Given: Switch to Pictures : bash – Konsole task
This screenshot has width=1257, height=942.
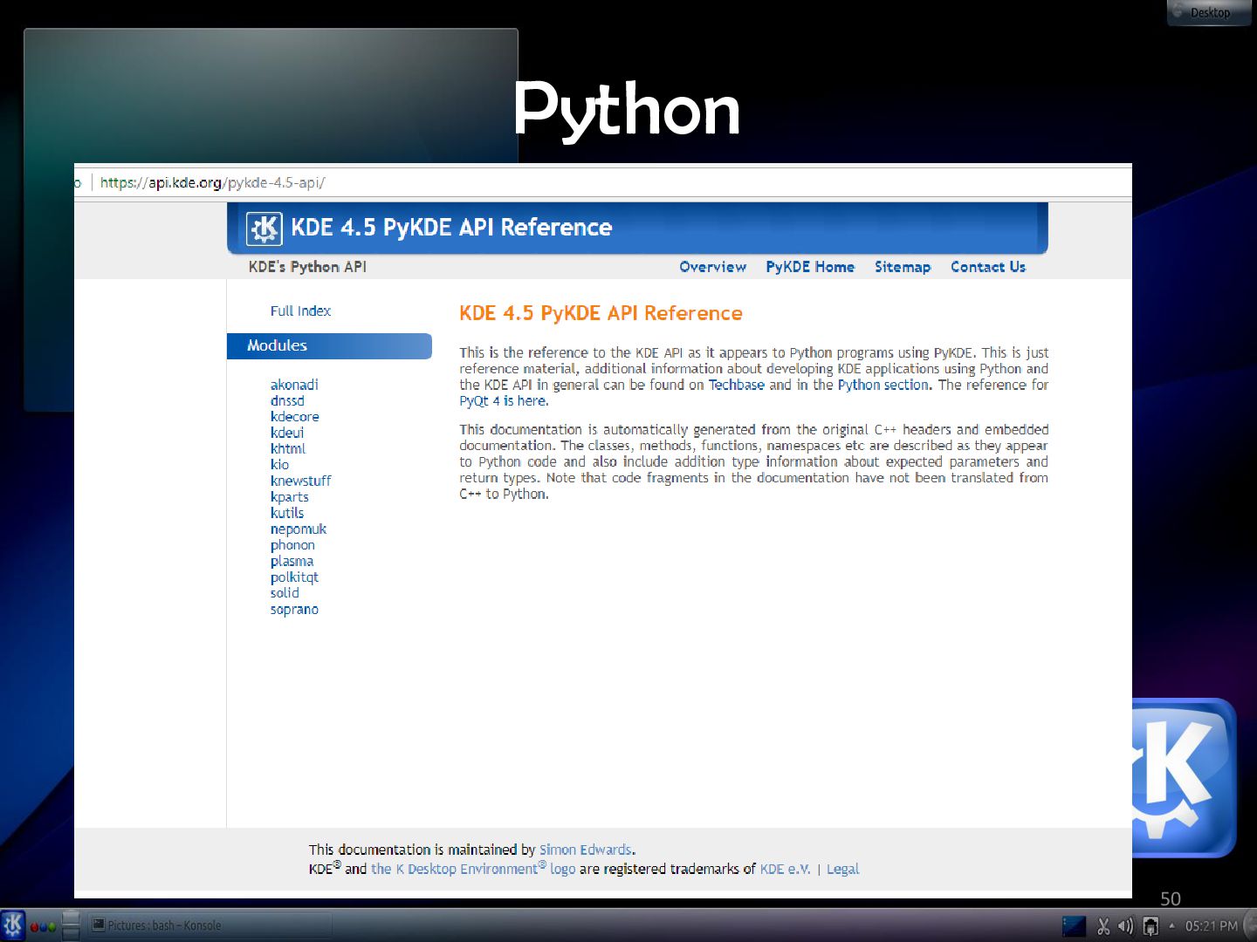Looking at the screenshot, I should pos(209,925).
